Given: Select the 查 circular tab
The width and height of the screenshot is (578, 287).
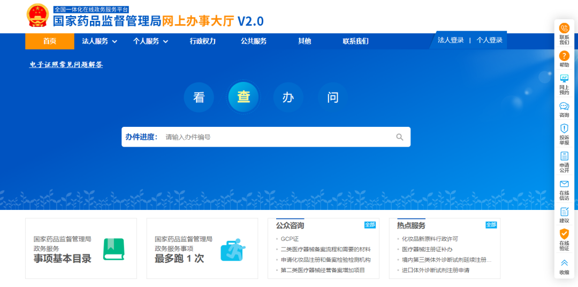Looking at the screenshot, I should (x=244, y=97).
